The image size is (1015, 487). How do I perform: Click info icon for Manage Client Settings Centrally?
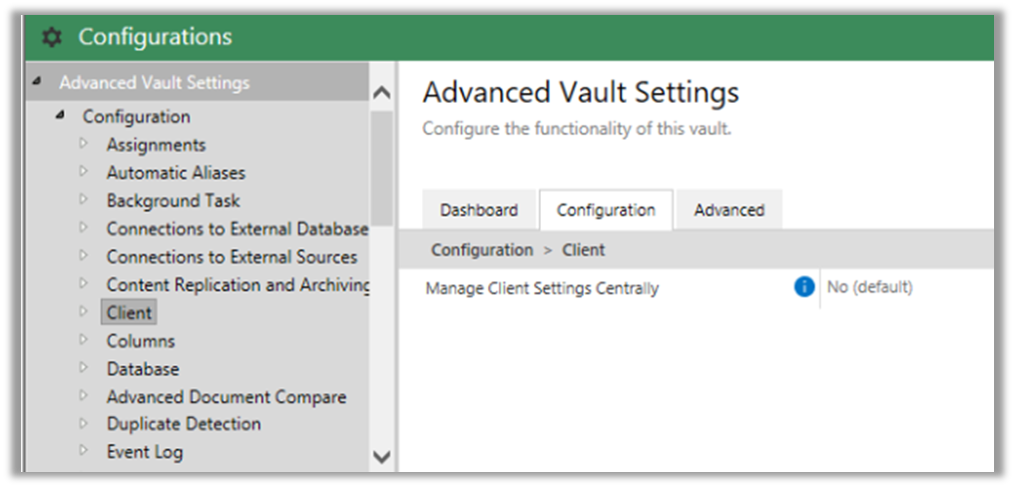(804, 286)
